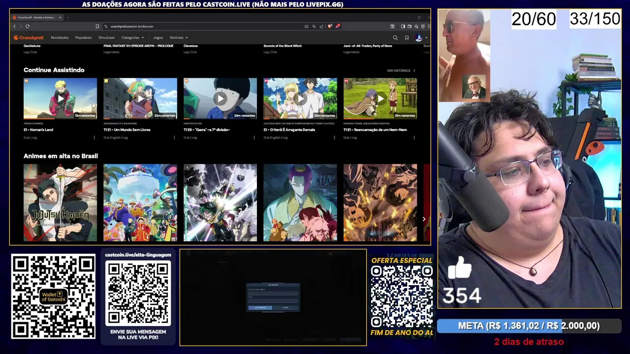The height and width of the screenshot is (354, 630).
Task: Click T1 E1 - Reencarnação de um Nem-Nem title
Action: pos(375,130)
